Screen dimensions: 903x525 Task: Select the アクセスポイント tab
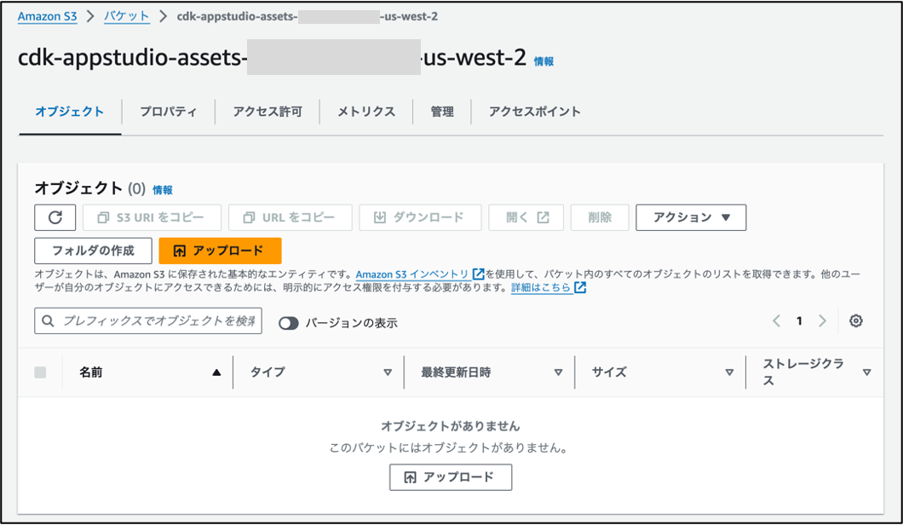(x=534, y=112)
